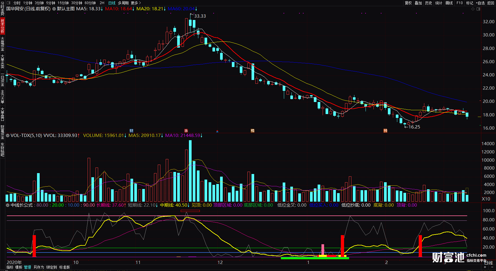
Task: Click the 榜 marker icon under the chart
Action: [x=252, y=131]
